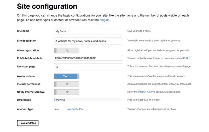Open the plugins link

click(104, 20)
